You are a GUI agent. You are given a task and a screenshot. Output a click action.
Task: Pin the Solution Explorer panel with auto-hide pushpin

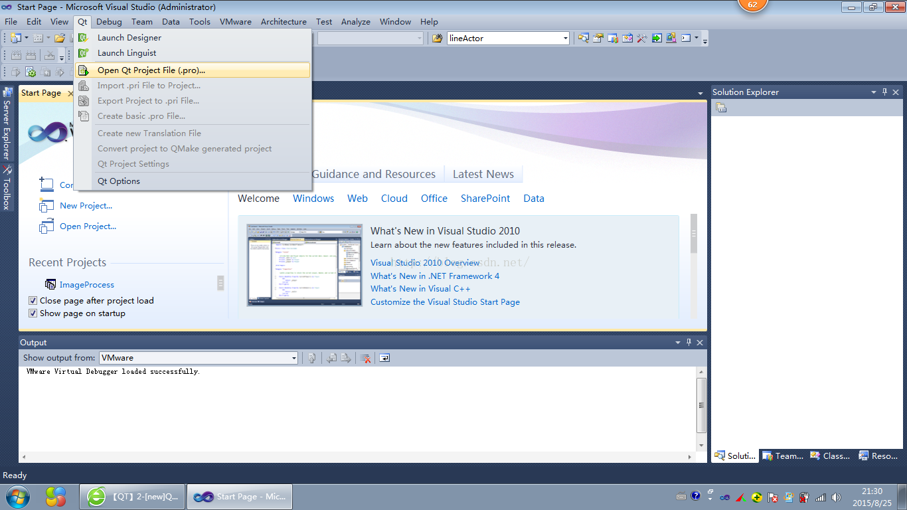(x=884, y=92)
